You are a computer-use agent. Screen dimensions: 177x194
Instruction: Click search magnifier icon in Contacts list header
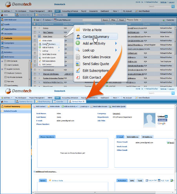coord(173,6)
